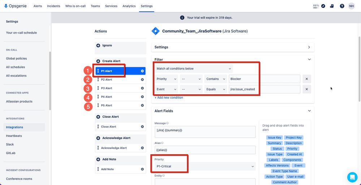Click the Message field help icon

point(167,123)
